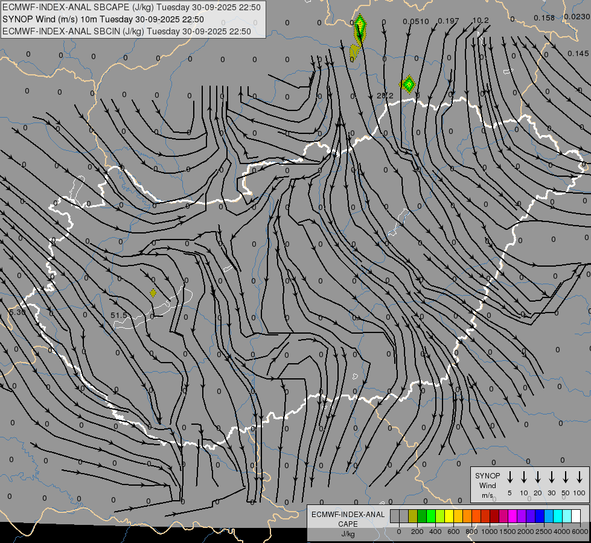This screenshot has width=591, height=543.
Task: Select the wind legend arrow above 50
Action: [566, 477]
